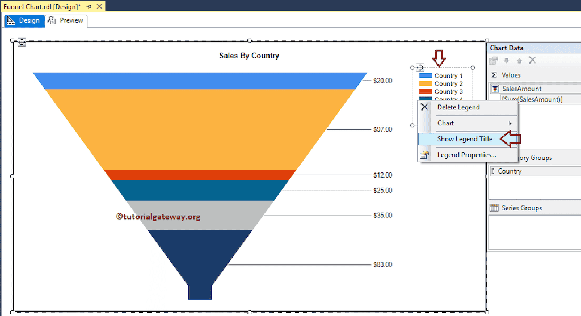Click the funnel icon beside SalesAmount

point(495,89)
